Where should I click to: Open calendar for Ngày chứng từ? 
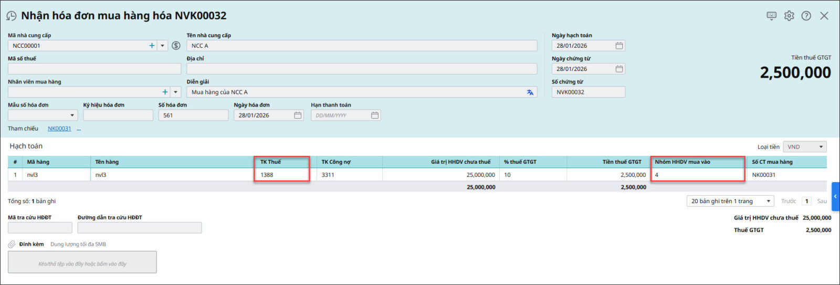[x=619, y=69]
